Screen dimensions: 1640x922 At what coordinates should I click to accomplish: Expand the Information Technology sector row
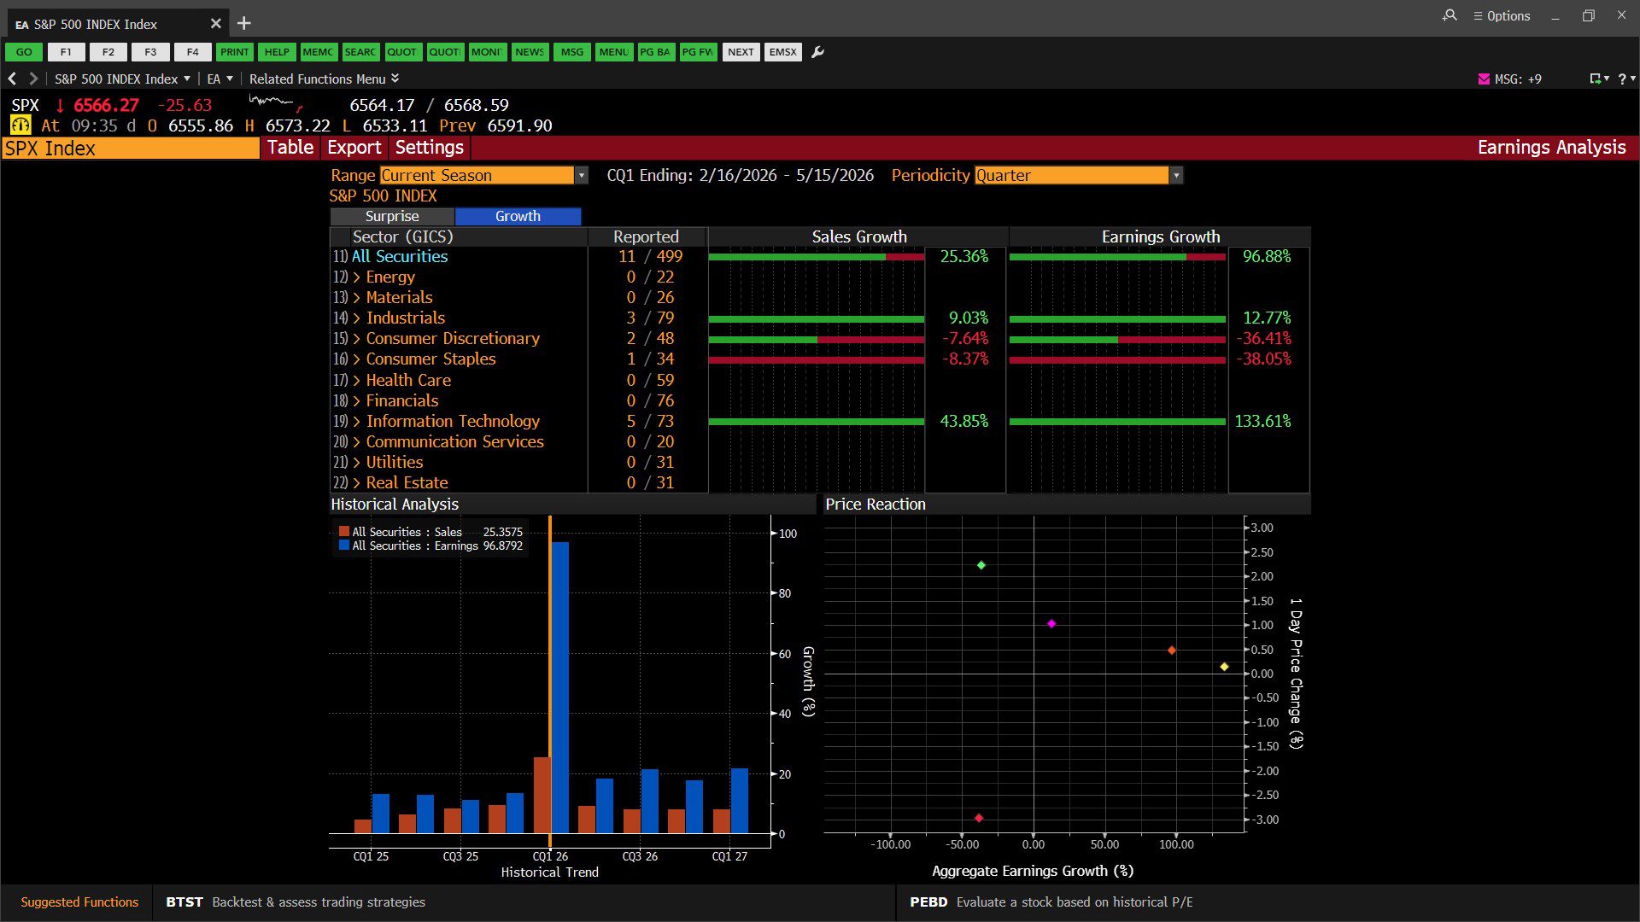click(x=357, y=421)
